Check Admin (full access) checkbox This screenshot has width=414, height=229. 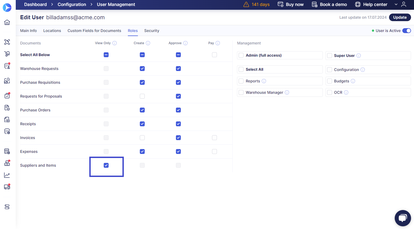coord(241,55)
